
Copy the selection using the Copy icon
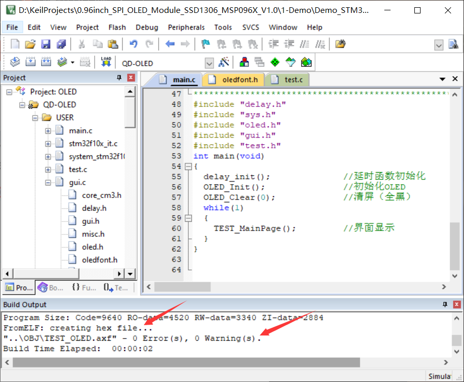pyautogui.click(x=97, y=44)
